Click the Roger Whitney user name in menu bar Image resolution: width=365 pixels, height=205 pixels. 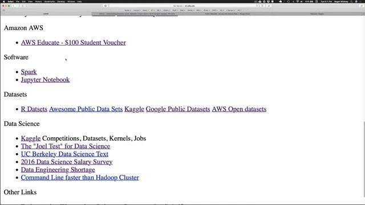[341, 2]
